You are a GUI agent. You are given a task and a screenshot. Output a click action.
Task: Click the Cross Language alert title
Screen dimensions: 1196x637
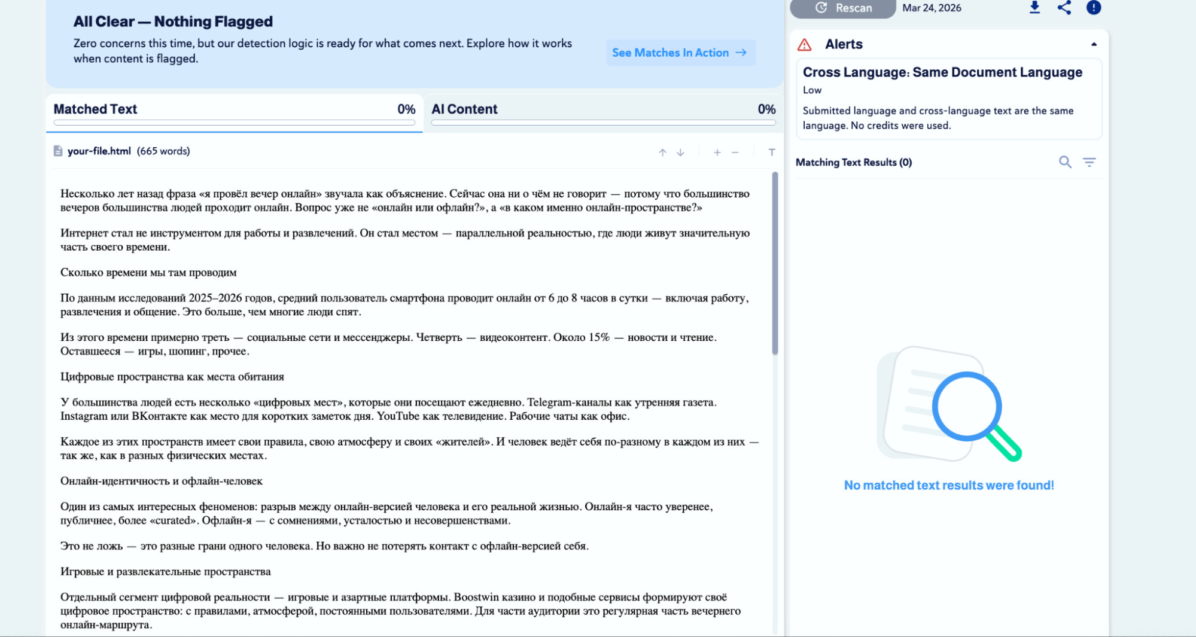(x=942, y=72)
